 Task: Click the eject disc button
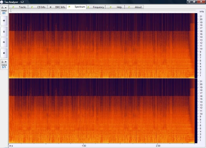pyautogui.click(x=4, y=32)
